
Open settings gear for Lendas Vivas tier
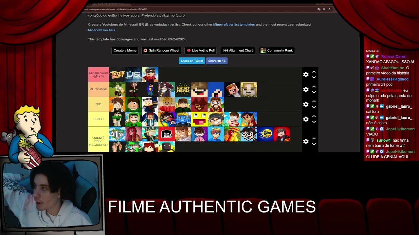point(306,74)
